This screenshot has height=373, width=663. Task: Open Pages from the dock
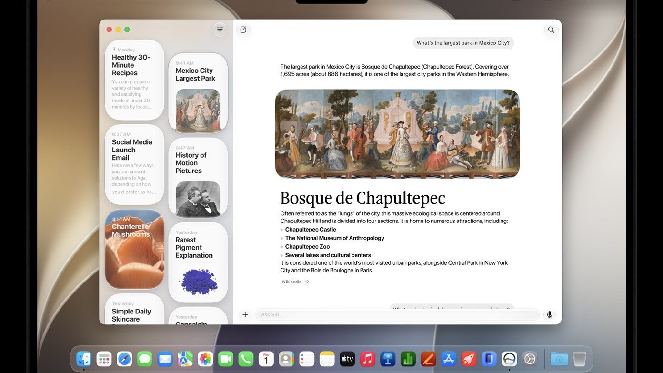pos(428,359)
